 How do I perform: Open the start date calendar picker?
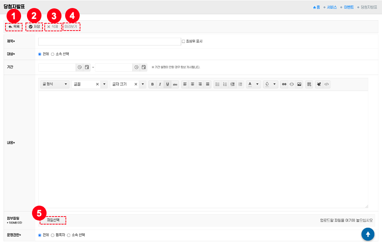coord(87,67)
